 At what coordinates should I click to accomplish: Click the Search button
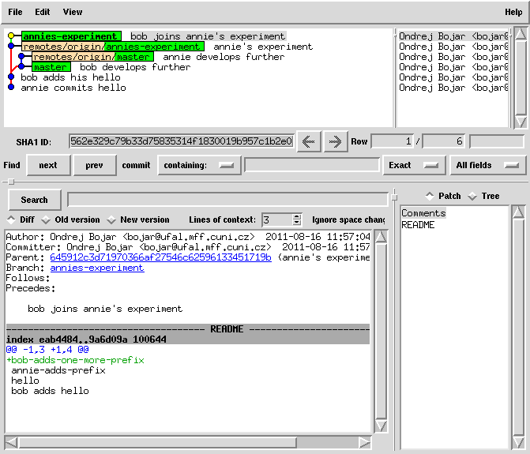point(34,200)
